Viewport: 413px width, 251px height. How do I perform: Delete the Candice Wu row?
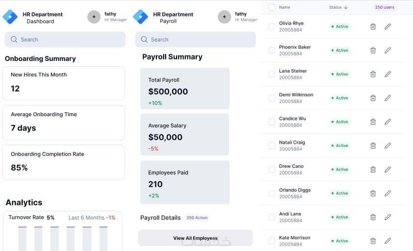point(373,122)
